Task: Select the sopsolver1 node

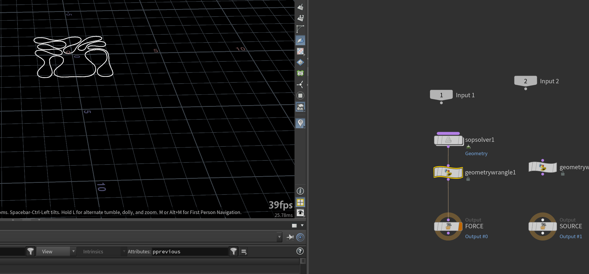Action: click(x=448, y=140)
